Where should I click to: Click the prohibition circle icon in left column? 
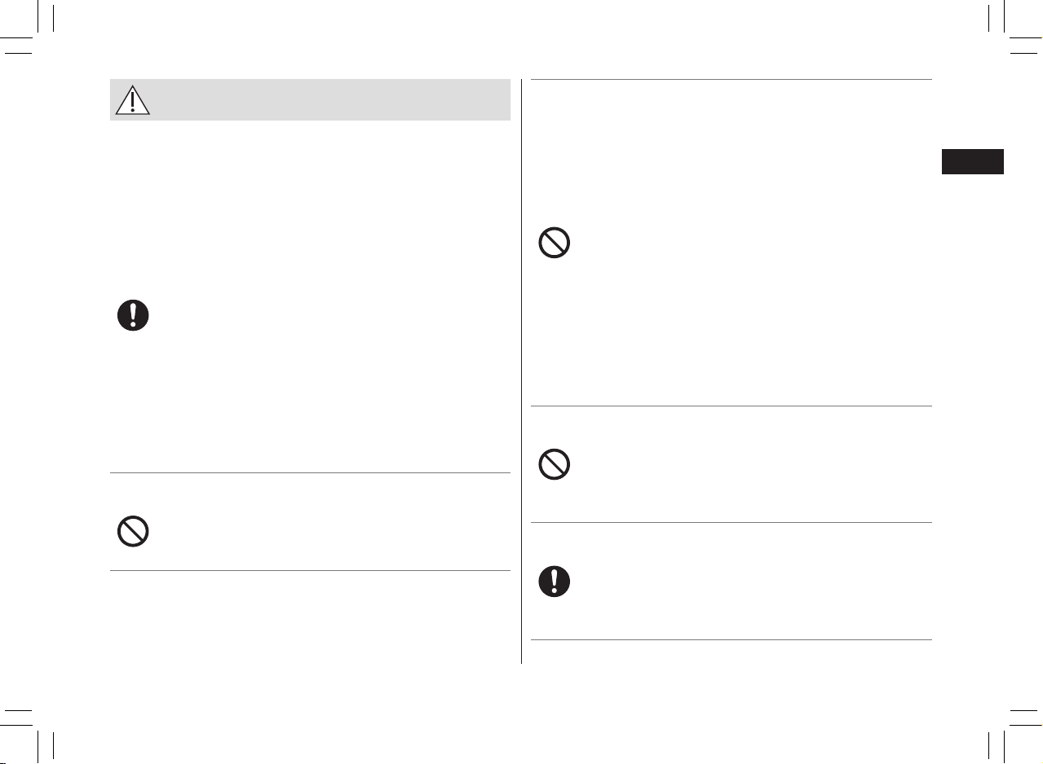click(133, 532)
